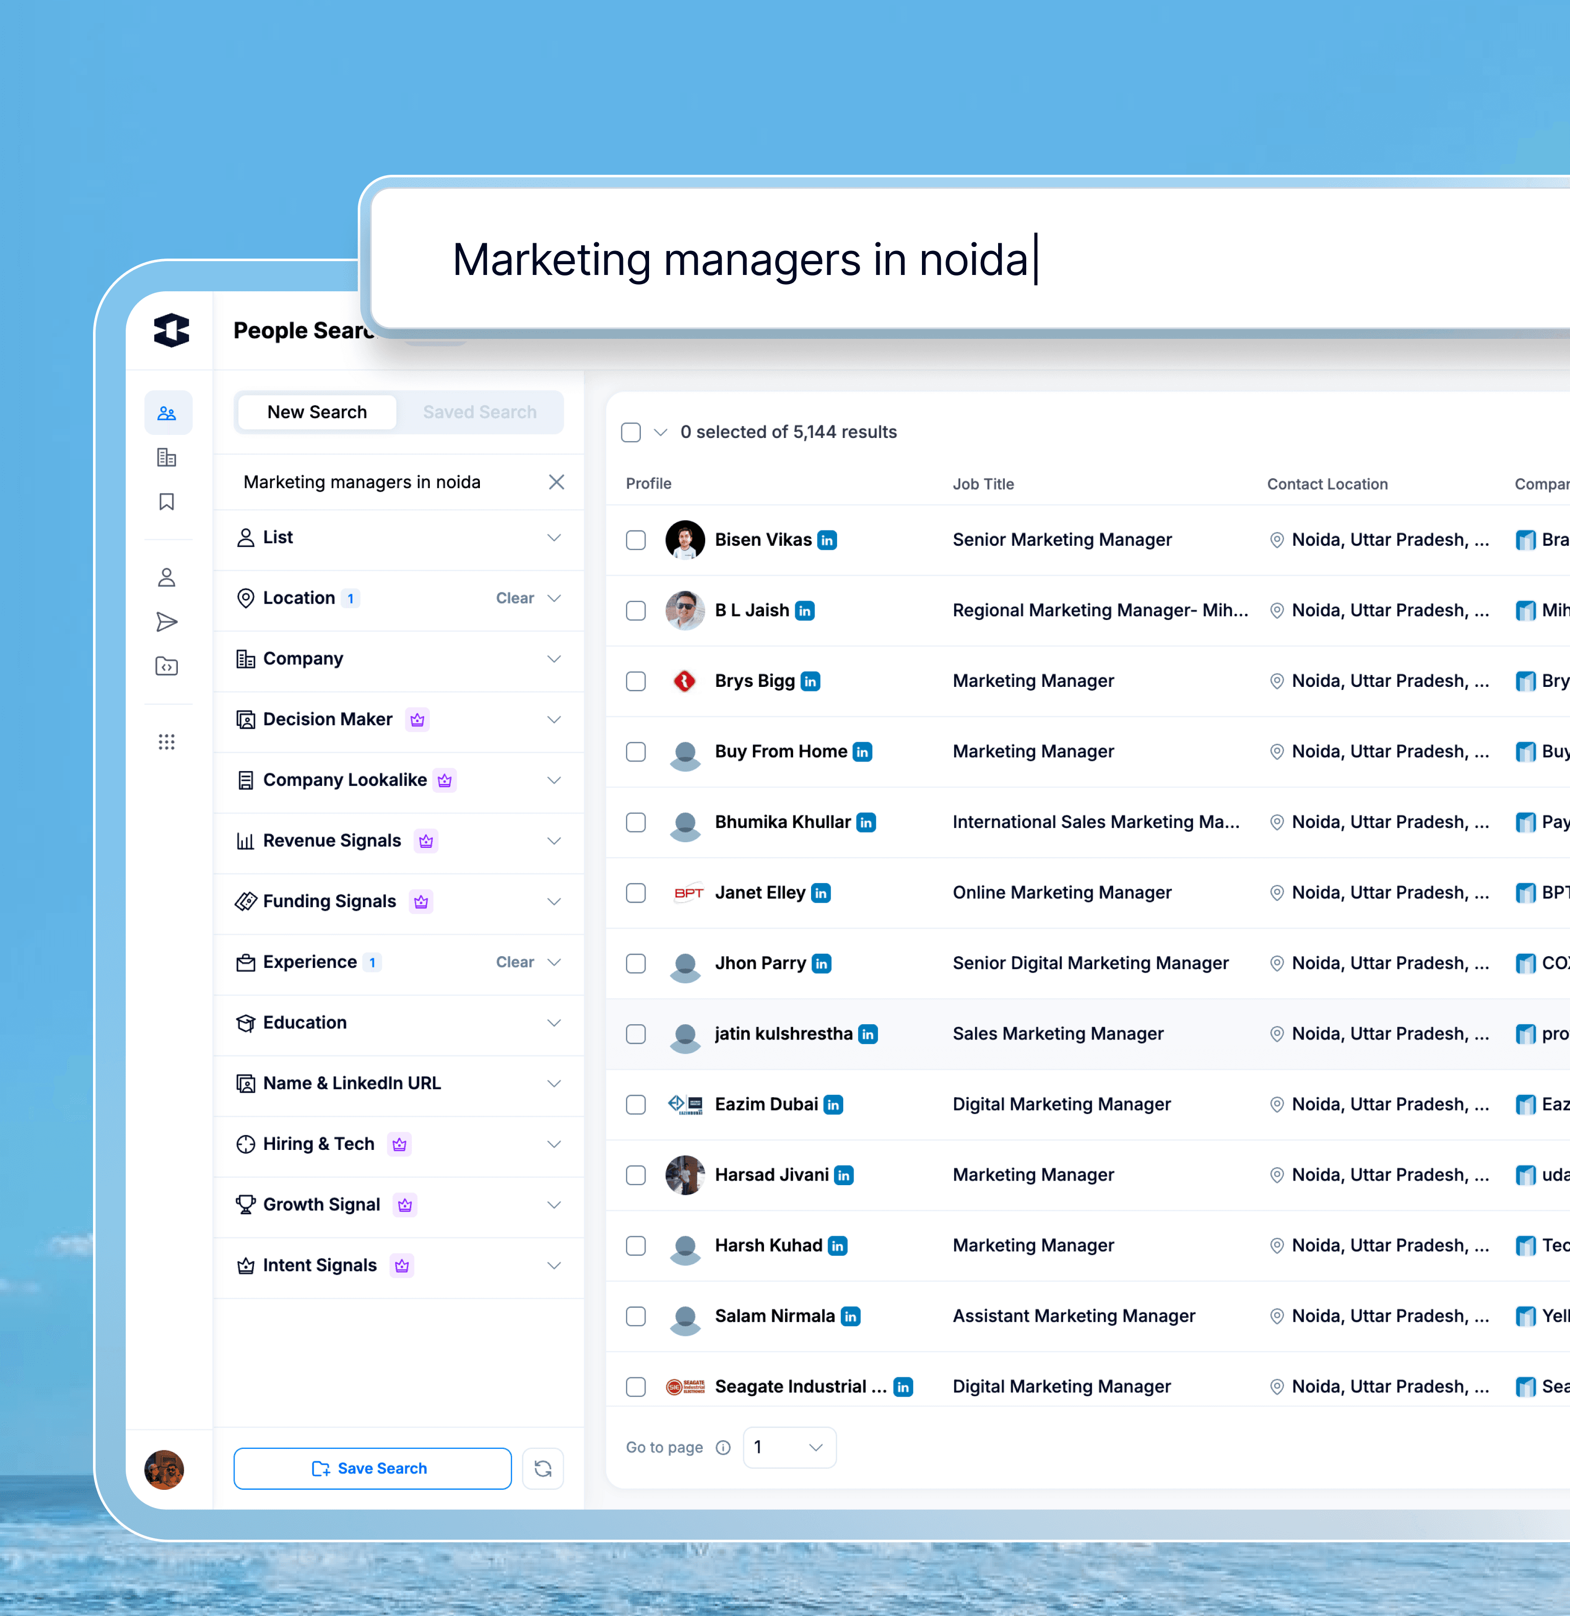Viewport: 1570px width, 1616px height.
Task: Click the refresh search icon button
Action: coord(543,1468)
